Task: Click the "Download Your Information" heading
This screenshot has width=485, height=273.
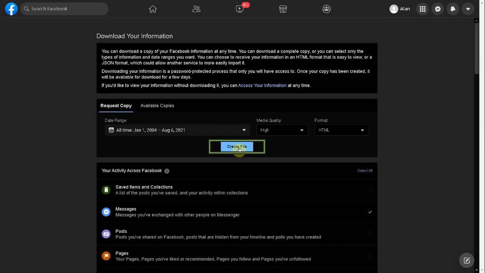Action: tap(135, 36)
